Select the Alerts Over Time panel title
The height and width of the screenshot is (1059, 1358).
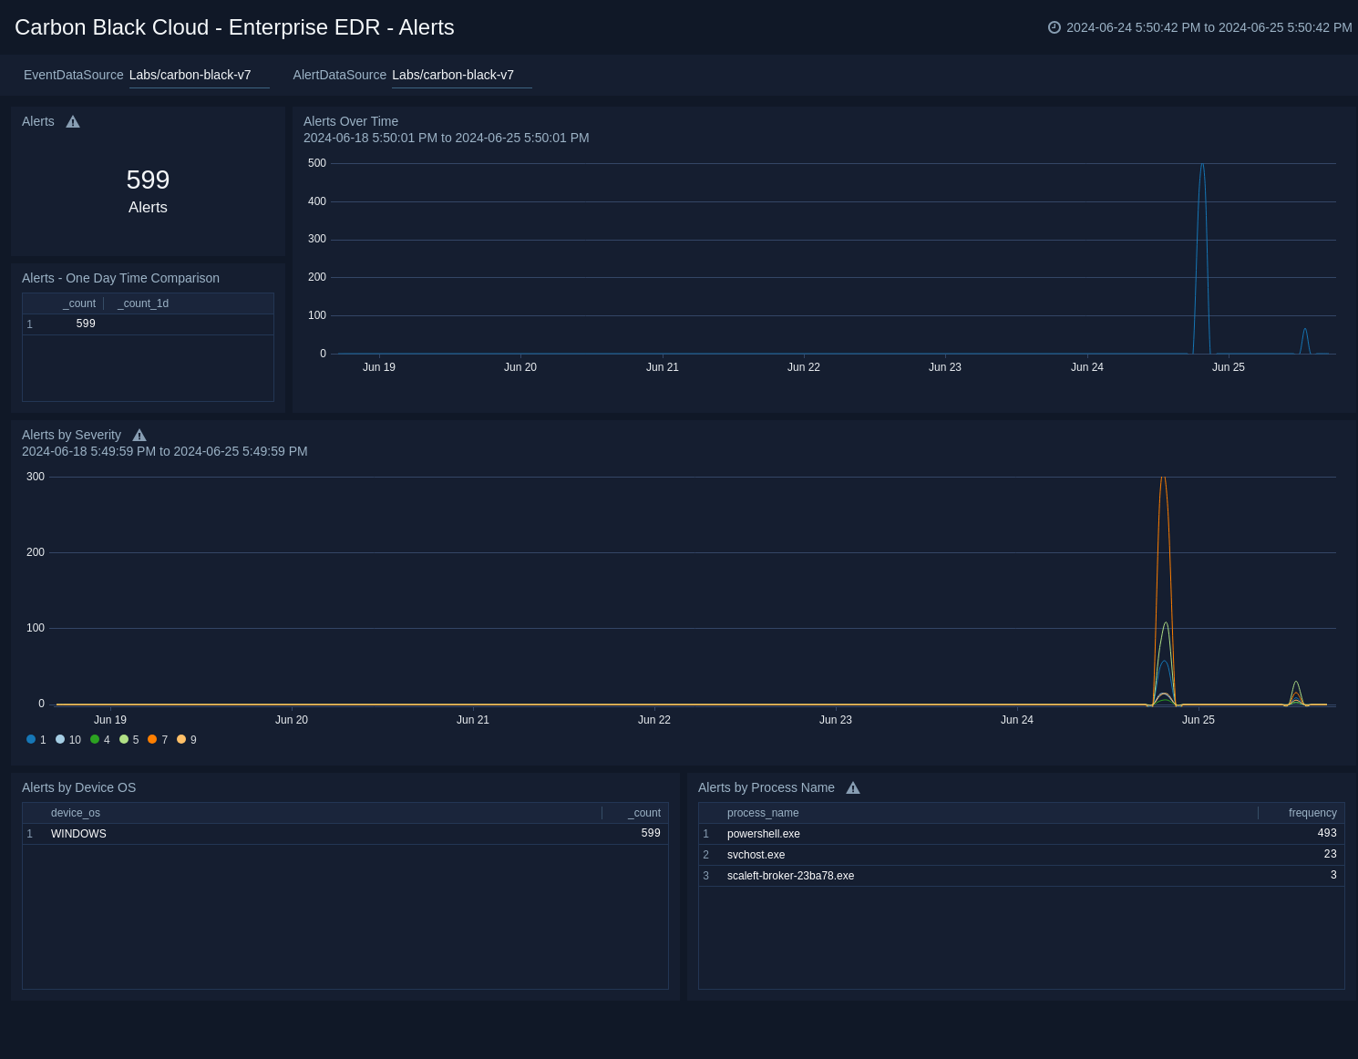[x=351, y=121]
